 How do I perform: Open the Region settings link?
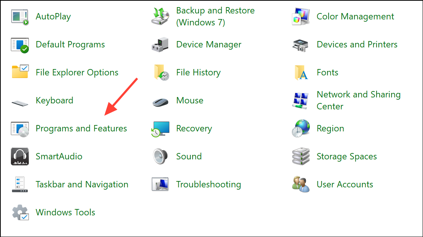pos(330,129)
